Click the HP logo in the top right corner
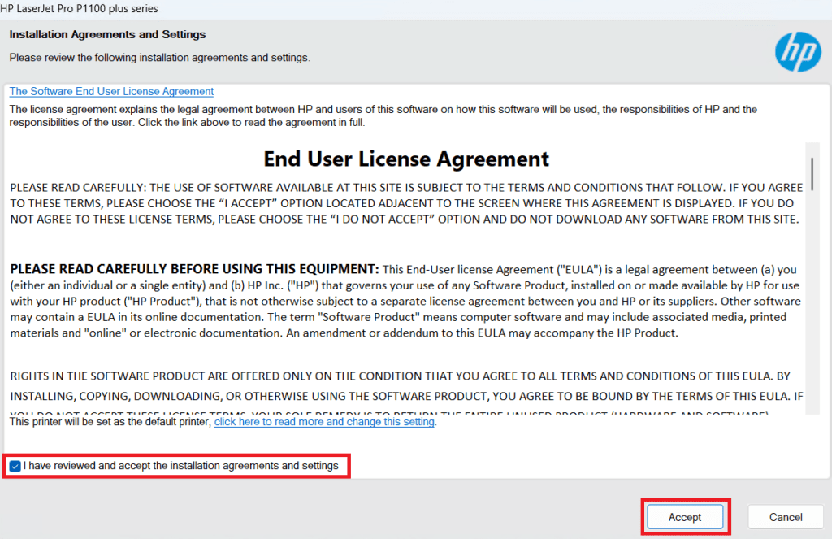Viewport: 832px width, 539px height. pos(798,51)
